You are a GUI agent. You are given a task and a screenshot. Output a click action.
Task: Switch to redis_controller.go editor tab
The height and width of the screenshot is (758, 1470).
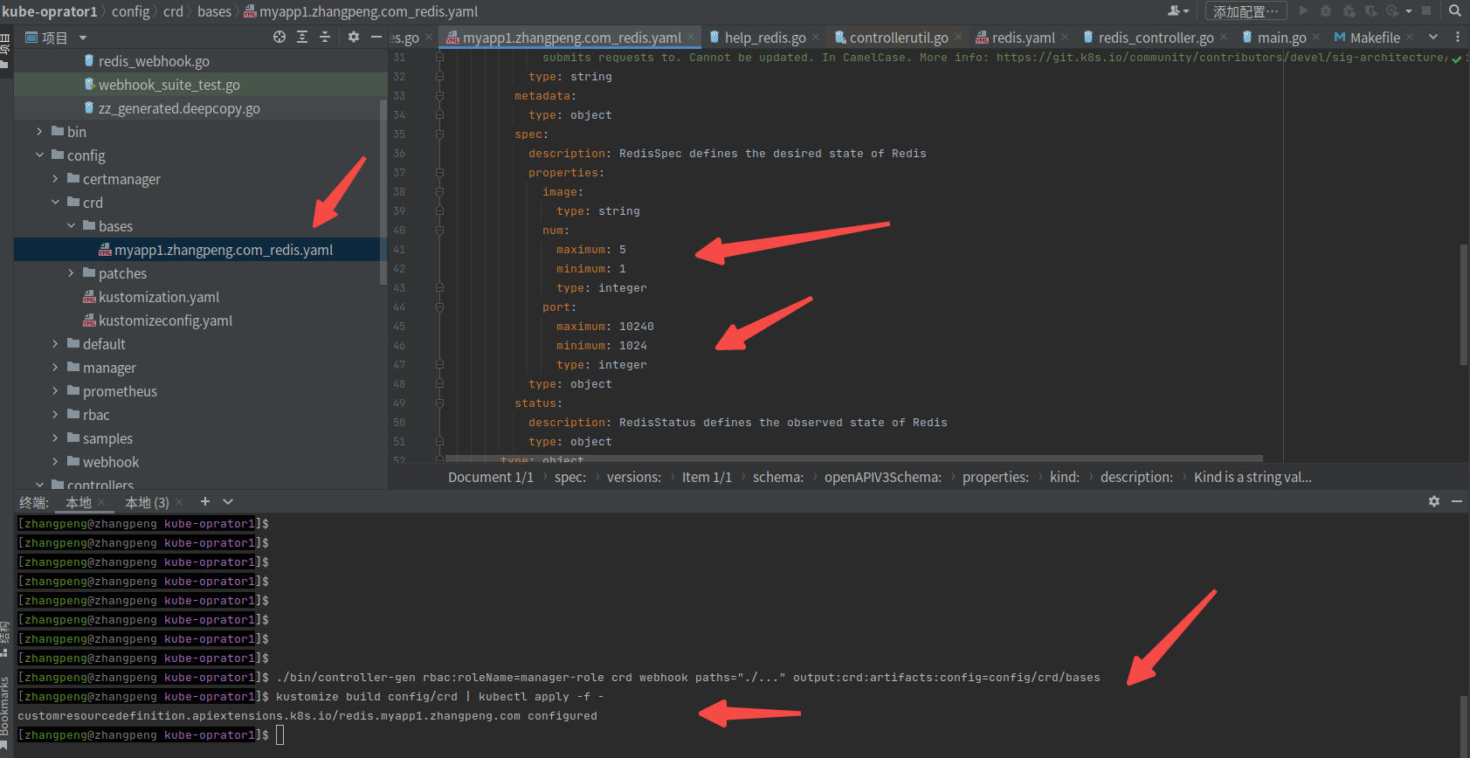click(1155, 38)
